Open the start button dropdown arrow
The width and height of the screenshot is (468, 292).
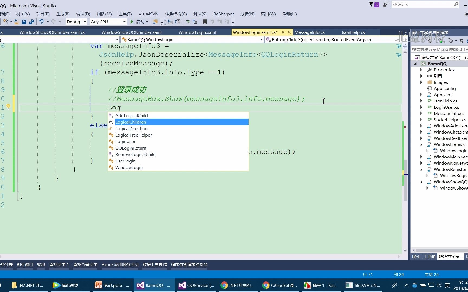(147, 22)
